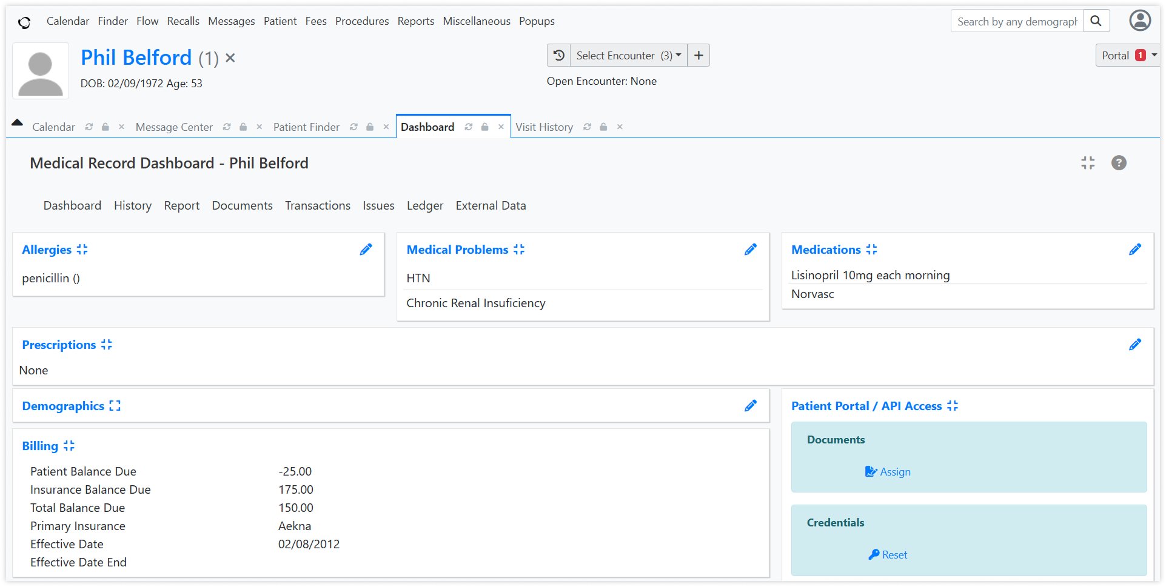Add new encounter with plus button
This screenshot has width=1166, height=587.
pyautogui.click(x=699, y=56)
